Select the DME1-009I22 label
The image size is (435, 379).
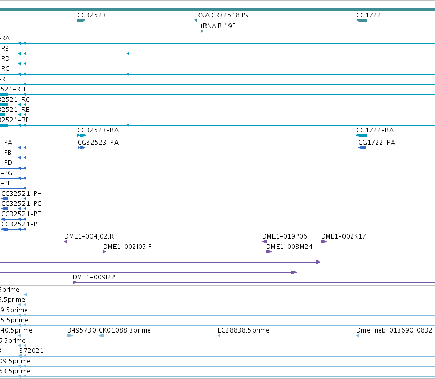pos(94,277)
